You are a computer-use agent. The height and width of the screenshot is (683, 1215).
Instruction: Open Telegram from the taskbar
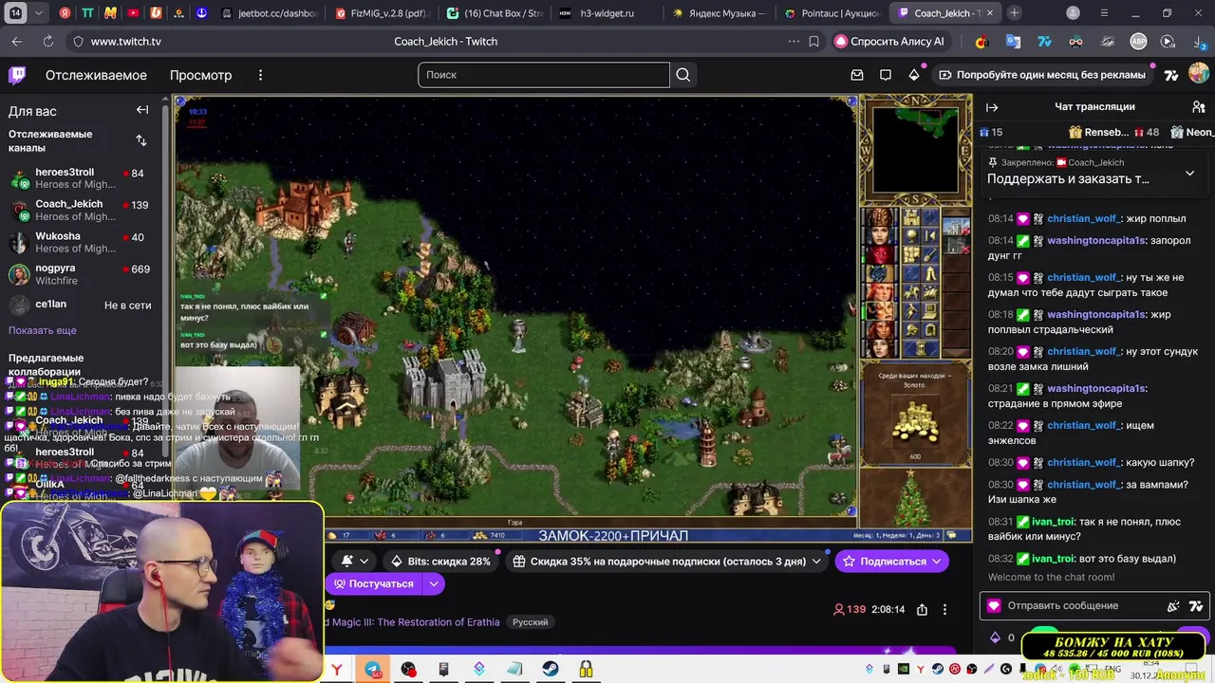click(x=373, y=670)
